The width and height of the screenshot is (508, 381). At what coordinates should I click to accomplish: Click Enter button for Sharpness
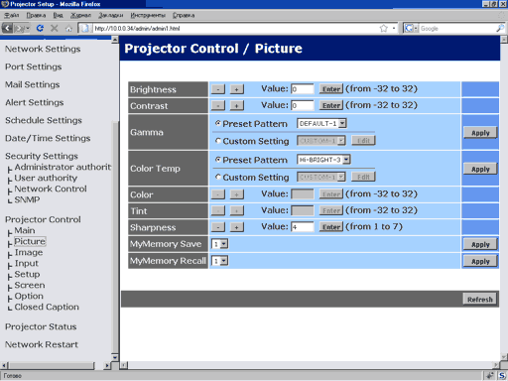331,227
